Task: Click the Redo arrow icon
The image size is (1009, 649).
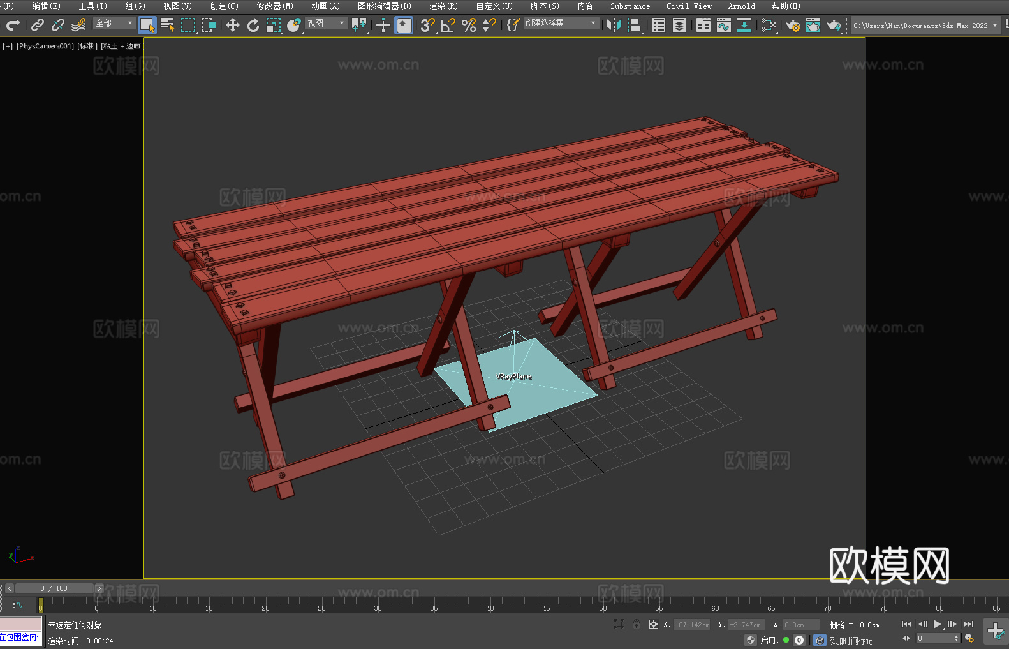Action: click(13, 25)
